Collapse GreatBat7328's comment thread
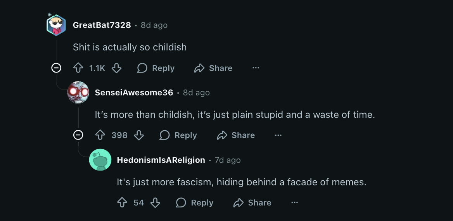This screenshot has width=453, height=221. [x=56, y=68]
